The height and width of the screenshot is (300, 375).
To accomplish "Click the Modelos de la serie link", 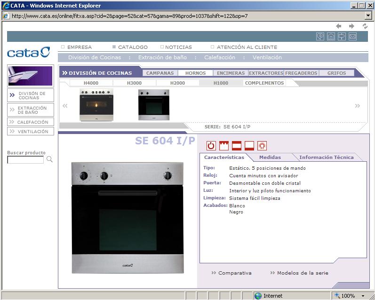I will [302, 273].
